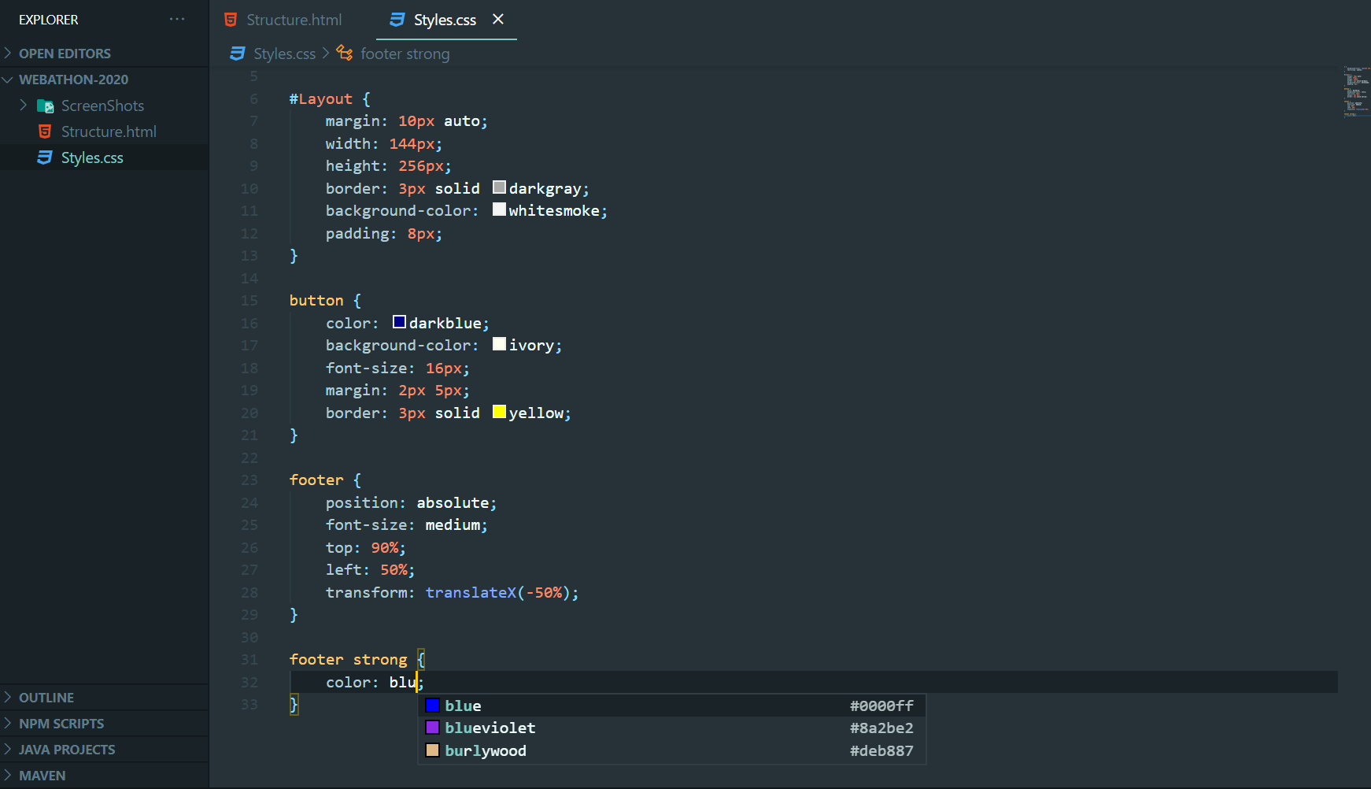Click line number 16 in the gutter
The image size is (1371, 789).
[249, 323]
